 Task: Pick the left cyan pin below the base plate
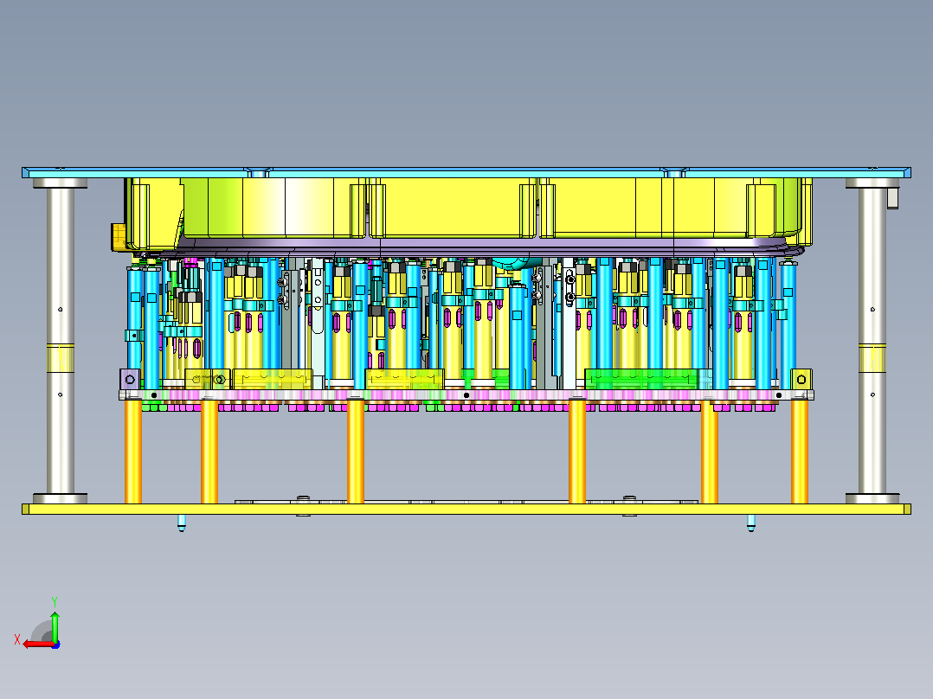(182, 523)
